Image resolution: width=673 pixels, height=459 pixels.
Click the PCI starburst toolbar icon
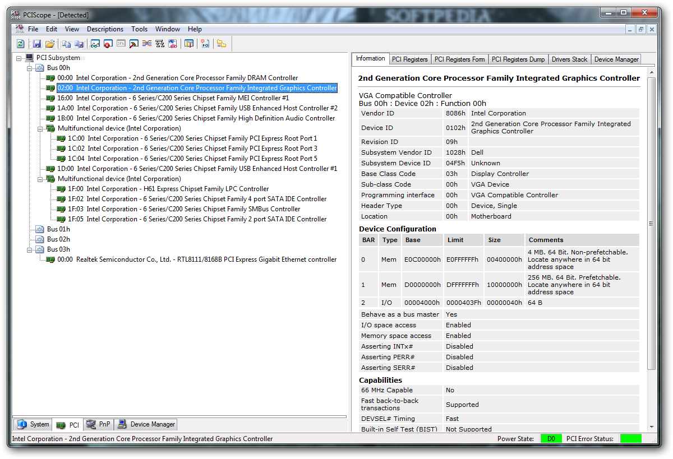(x=205, y=44)
